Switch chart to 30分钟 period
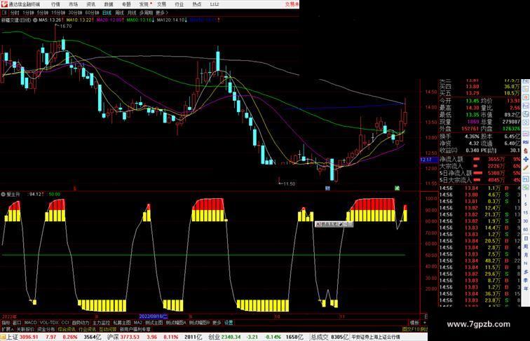 (x=75, y=13)
